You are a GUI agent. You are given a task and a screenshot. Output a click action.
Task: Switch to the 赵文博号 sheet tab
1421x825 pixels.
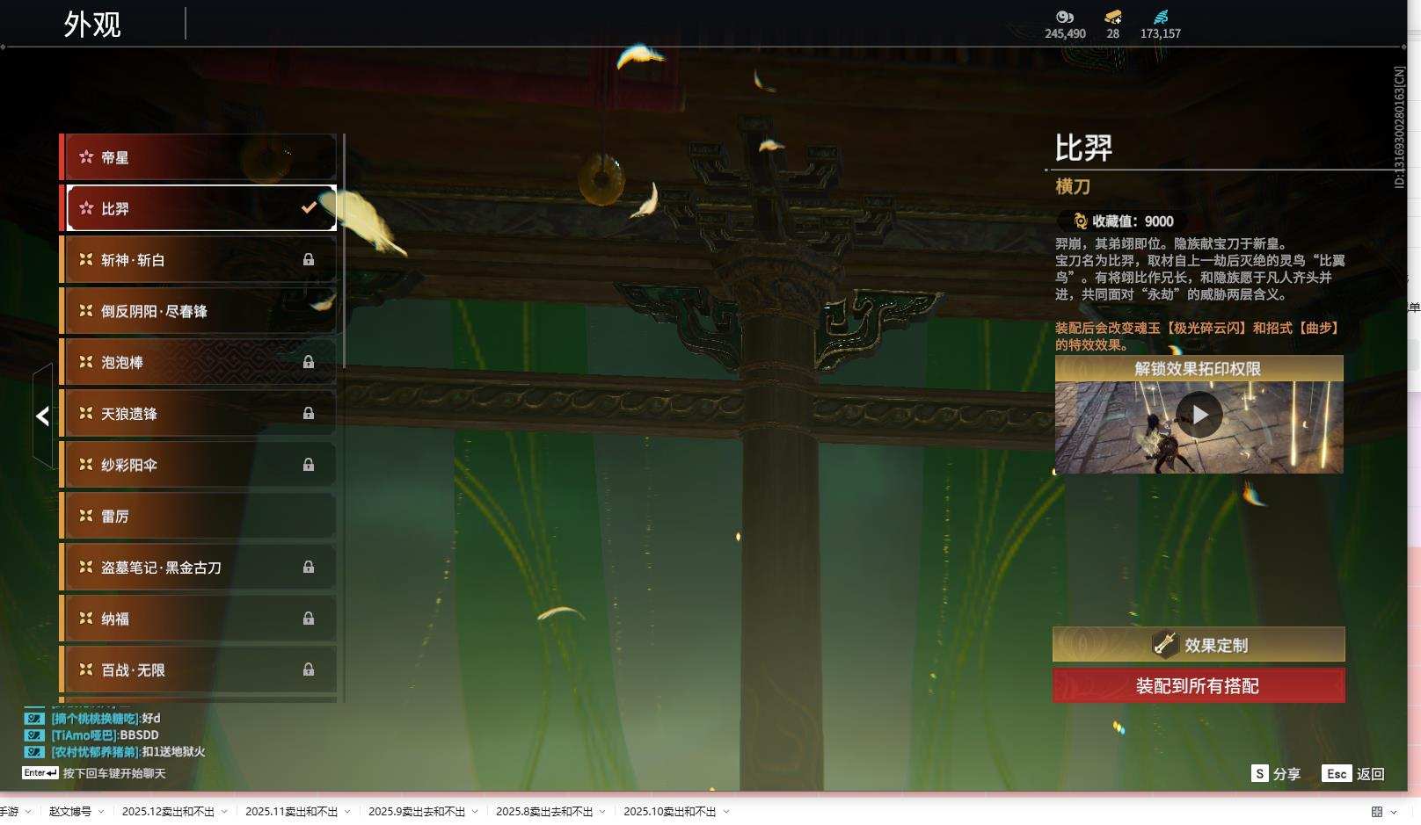[x=70, y=812]
